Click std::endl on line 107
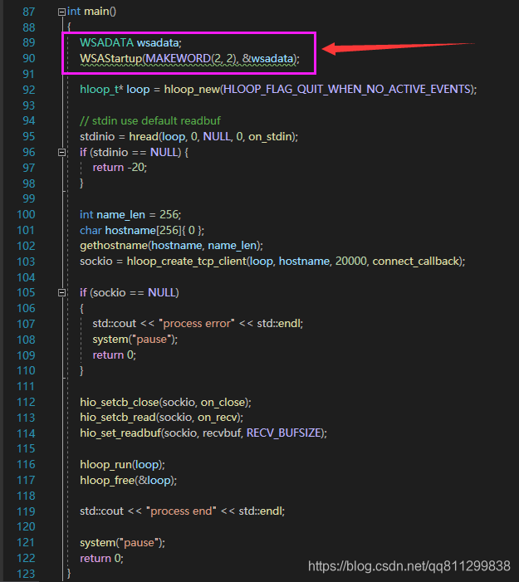Screen dimensions: 519x582 click(280, 324)
